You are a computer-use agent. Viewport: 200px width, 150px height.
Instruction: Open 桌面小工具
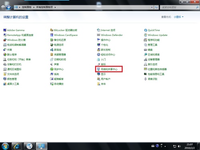click(x=11, y=84)
